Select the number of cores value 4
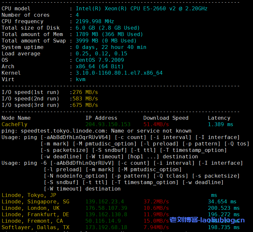This screenshot has width=253, height=232. (77, 15)
